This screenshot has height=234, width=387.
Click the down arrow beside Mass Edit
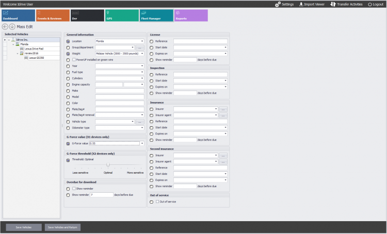pos(12,26)
